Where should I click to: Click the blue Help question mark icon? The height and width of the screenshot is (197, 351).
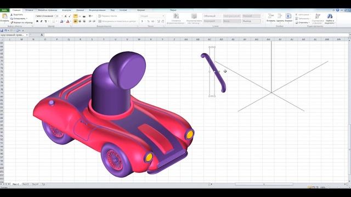pos(337,10)
